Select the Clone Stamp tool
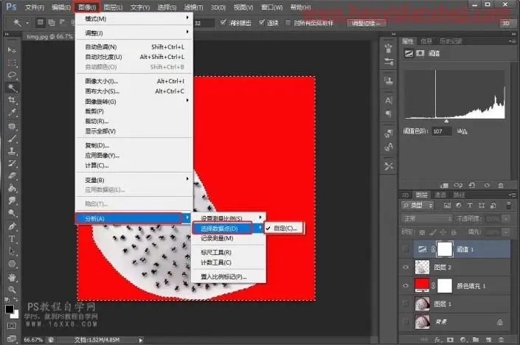The height and width of the screenshot is (345, 520). 12,151
